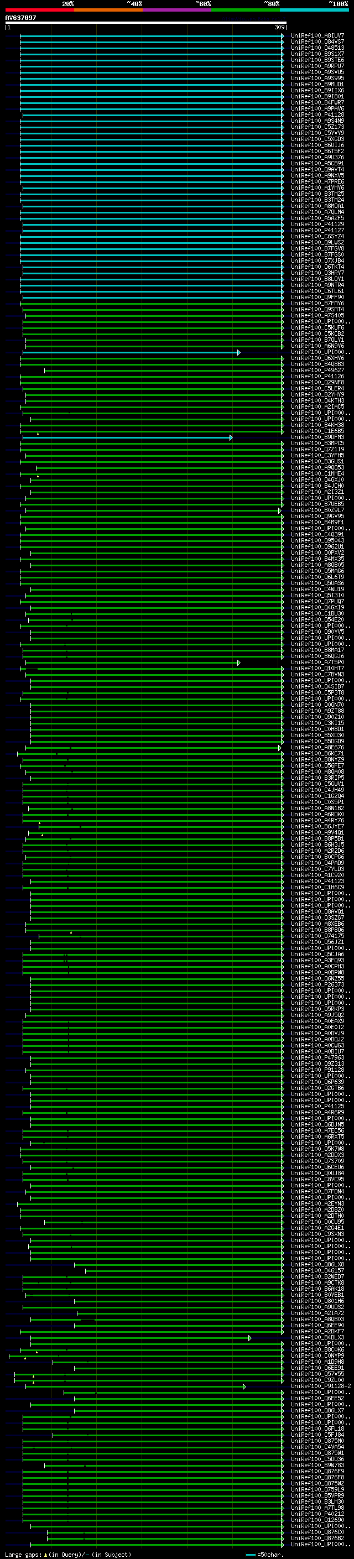This screenshot has width=354, height=1559.
Task: Click label UniRef100_B9I801
Action: (x=317, y=97)
